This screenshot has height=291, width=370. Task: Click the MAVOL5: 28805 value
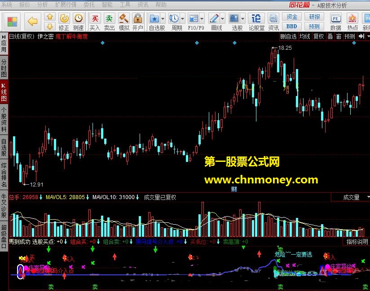(65, 197)
